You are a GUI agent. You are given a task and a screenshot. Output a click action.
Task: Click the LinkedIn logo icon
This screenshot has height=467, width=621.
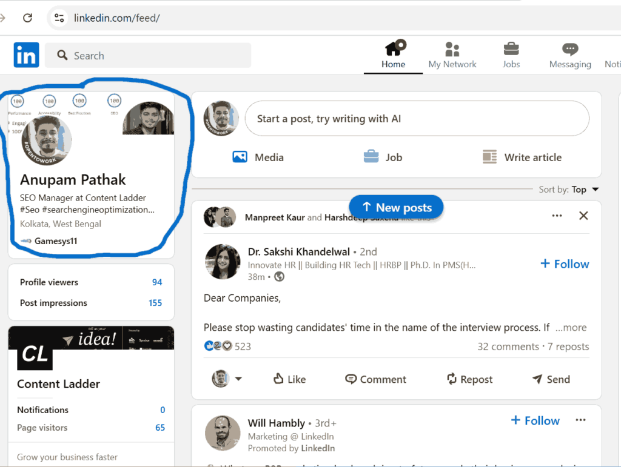(x=26, y=55)
